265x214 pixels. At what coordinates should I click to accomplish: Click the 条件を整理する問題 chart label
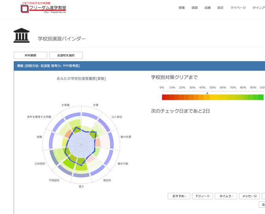pos(39,117)
